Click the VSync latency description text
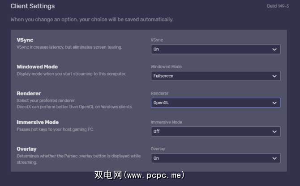The width and height of the screenshot is (300, 186). point(69,47)
